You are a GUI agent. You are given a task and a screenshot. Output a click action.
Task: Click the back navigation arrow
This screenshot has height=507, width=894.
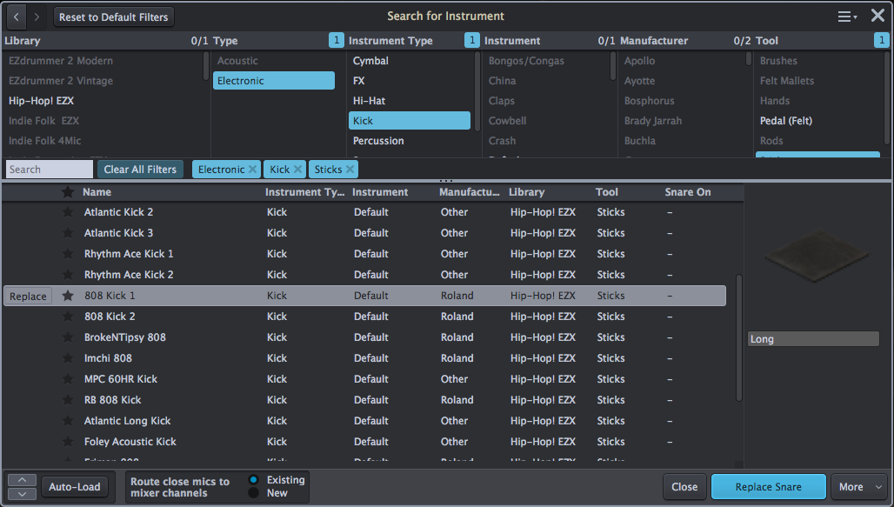coord(15,16)
